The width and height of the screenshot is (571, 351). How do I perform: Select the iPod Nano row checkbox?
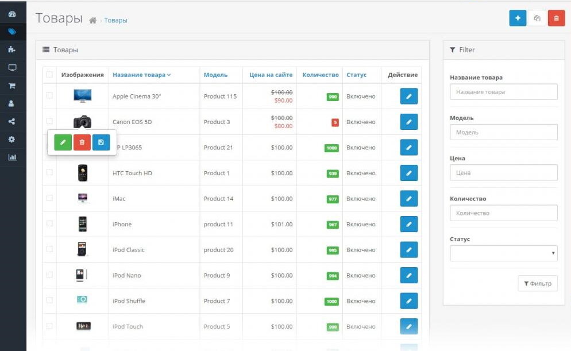click(x=49, y=275)
